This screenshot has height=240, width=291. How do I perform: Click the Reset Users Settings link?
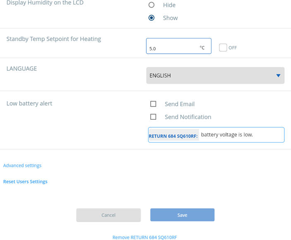[25, 182]
